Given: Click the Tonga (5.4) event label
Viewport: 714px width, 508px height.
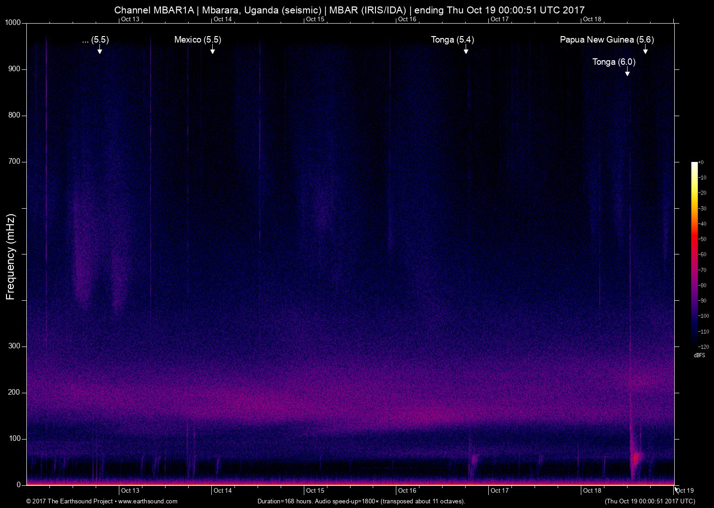Looking at the screenshot, I should 452,40.
